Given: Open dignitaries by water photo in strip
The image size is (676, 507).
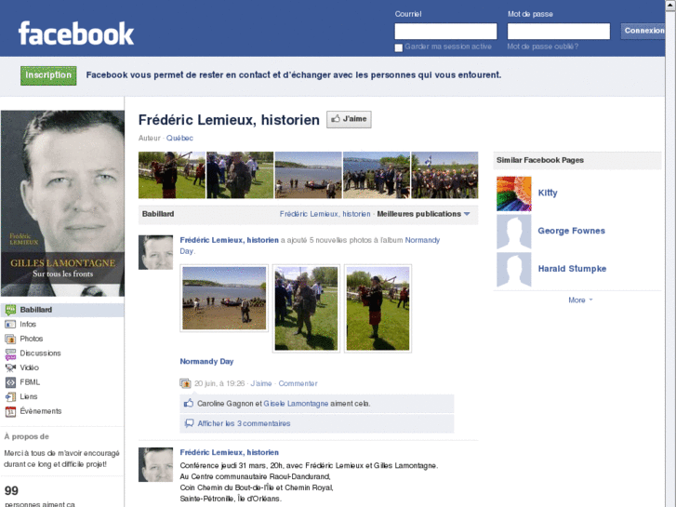Looking at the screenshot, I should click(377, 175).
